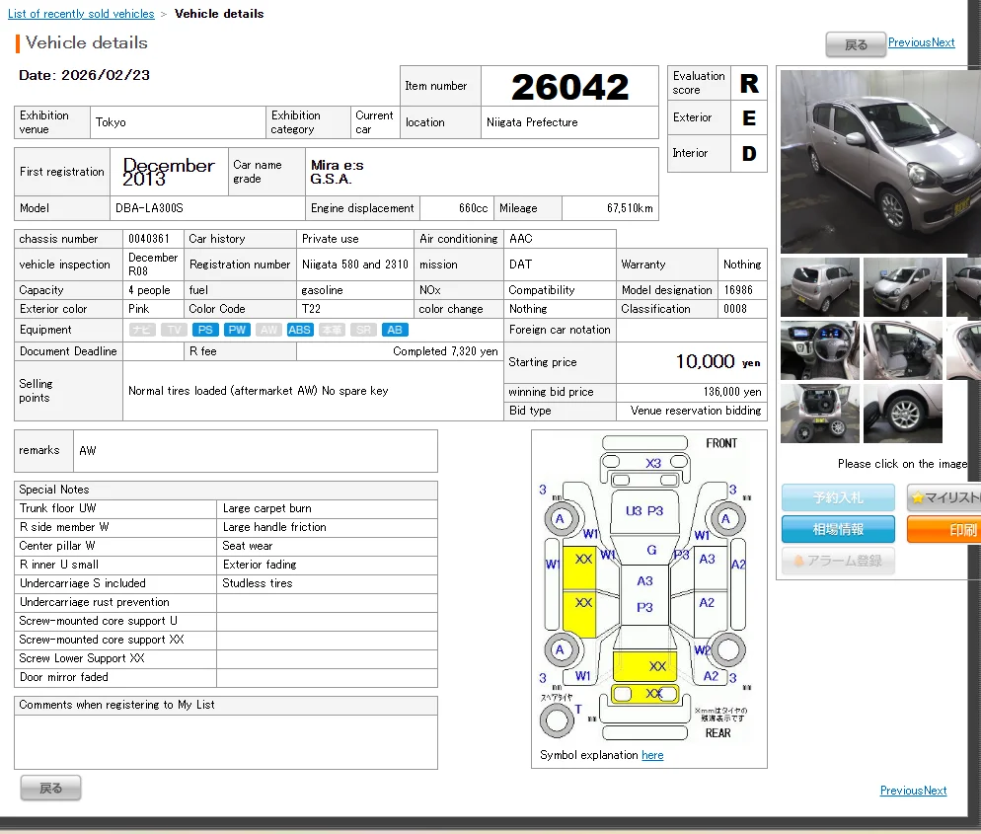Open the 'List of recently sold vehicles' breadcrumb link
Screen dimensions: 981x834
tap(81, 14)
